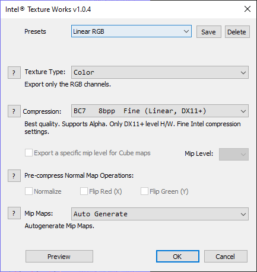Viewport: 257px width, 272px height.
Task: Save the current preset
Action: (x=209, y=31)
